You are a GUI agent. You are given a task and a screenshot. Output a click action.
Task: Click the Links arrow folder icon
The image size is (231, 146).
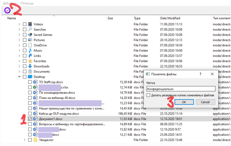pyautogui.click(x=30, y=56)
